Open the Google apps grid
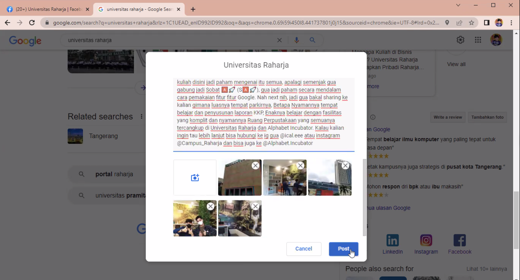 click(x=478, y=40)
